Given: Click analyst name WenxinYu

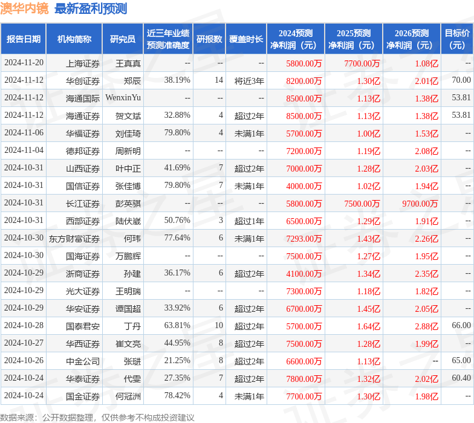Looking at the screenshot, I should [123, 98].
